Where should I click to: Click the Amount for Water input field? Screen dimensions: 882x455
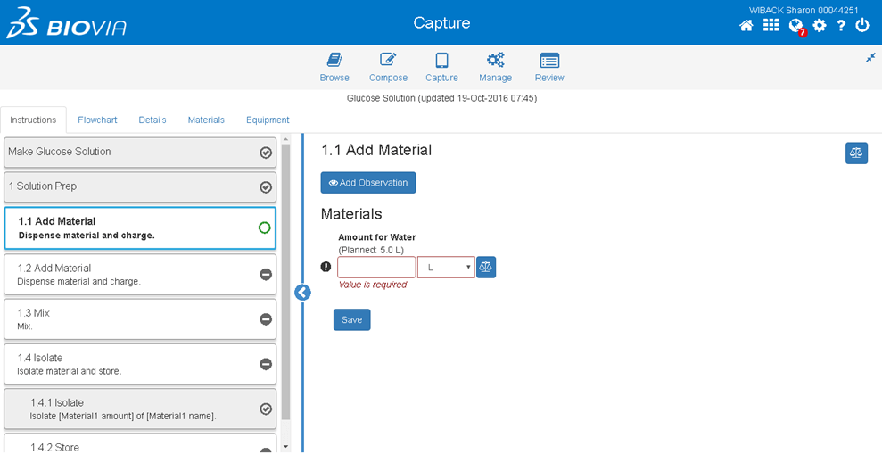coord(376,267)
